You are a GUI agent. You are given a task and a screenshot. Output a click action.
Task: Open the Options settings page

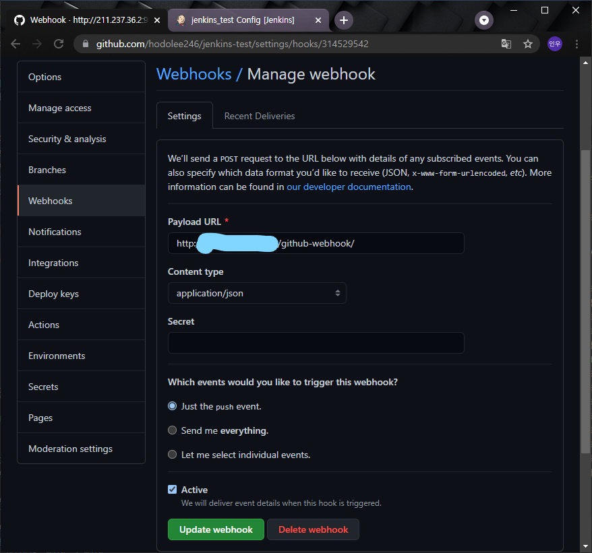pyautogui.click(x=81, y=77)
